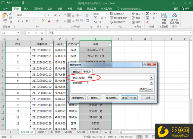This screenshot has height=139, width=193.
Task: Open the 查找内容 field history dropdown
Action: click(151, 78)
